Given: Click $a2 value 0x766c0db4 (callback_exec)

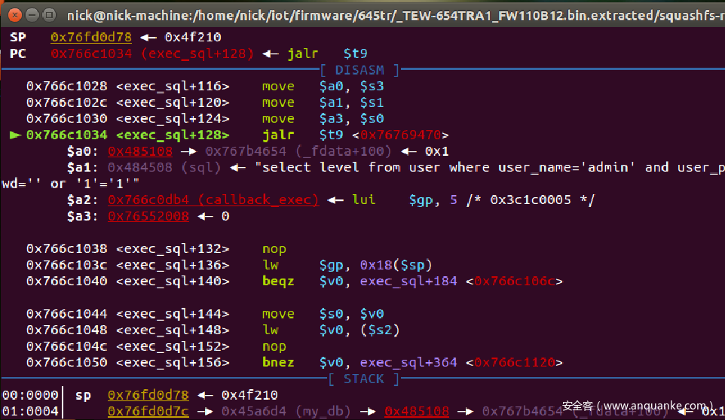Looking at the screenshot, I should 213,200.
